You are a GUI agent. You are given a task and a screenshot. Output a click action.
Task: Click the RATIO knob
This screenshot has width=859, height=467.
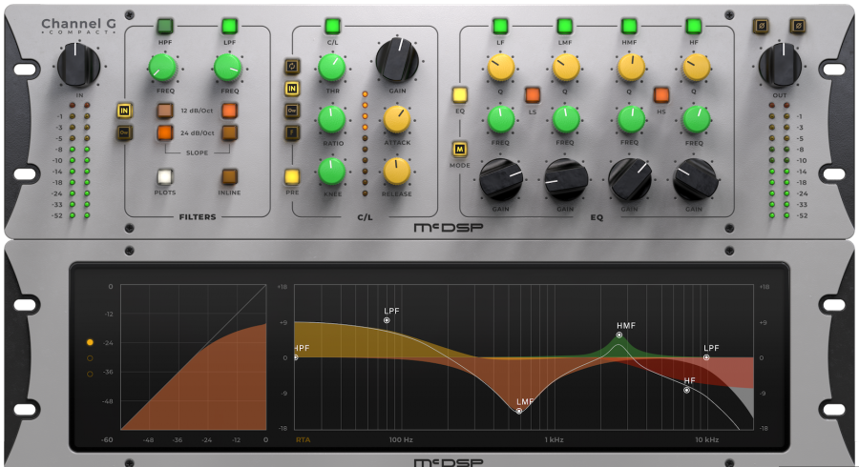pos(332,120)
